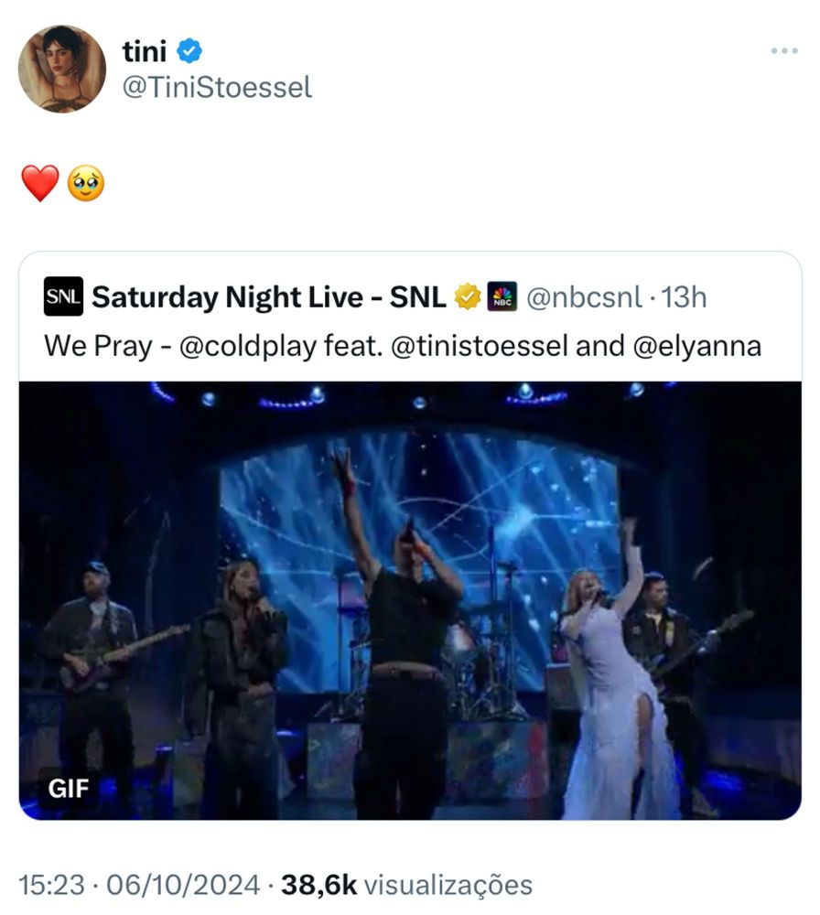Screen dimensions: 820x915
Task: Click the tini display name
Action: (x=144, y=53)
